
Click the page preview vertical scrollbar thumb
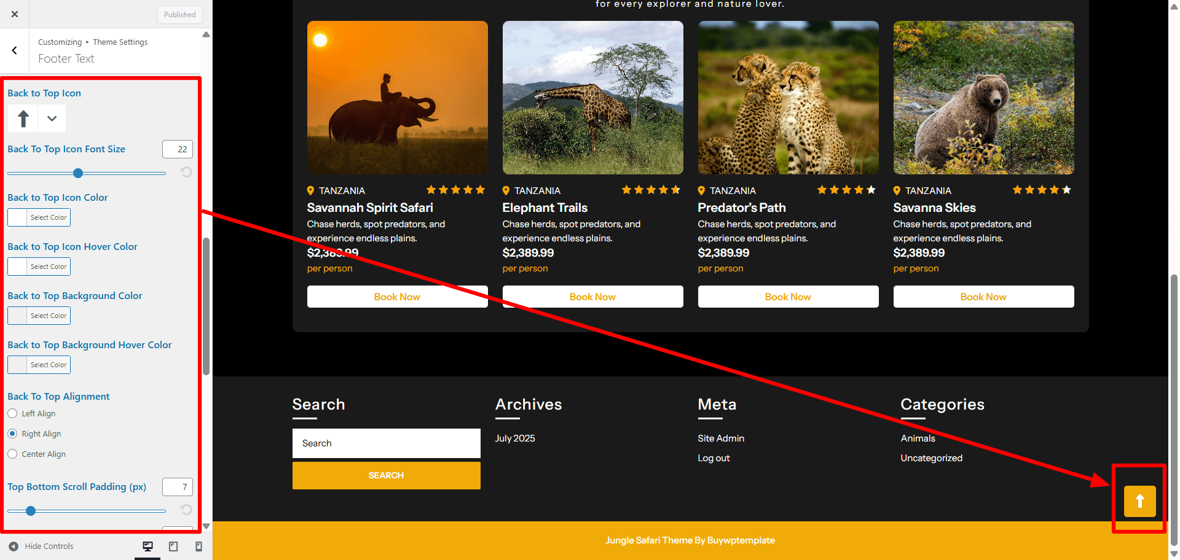click(1174, 410)
